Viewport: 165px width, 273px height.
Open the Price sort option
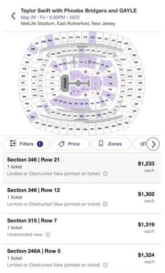click(x=70, y=144)
